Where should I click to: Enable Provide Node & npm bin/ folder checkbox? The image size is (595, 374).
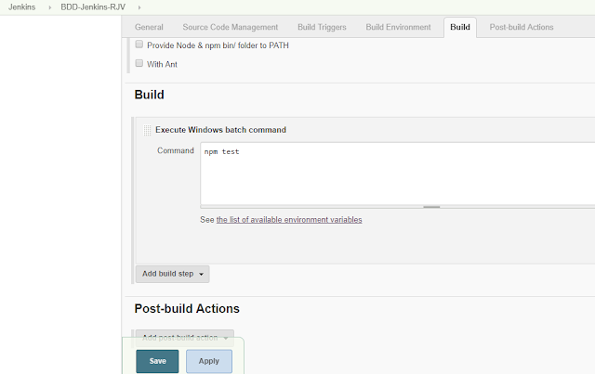(x=139, y=45)
